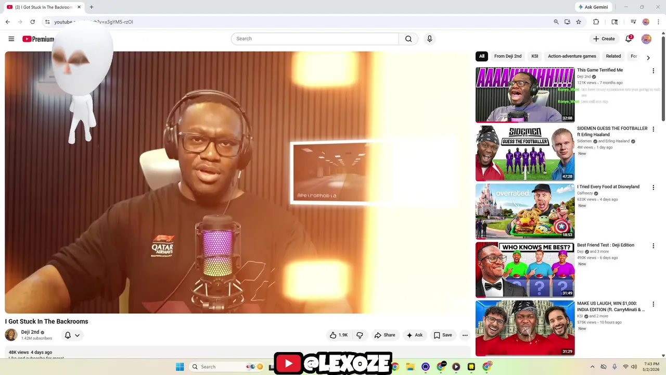Click microphone tray icon
Image resolution: width=666 pixels, height=375 pixels.
[x=614, y=367]
